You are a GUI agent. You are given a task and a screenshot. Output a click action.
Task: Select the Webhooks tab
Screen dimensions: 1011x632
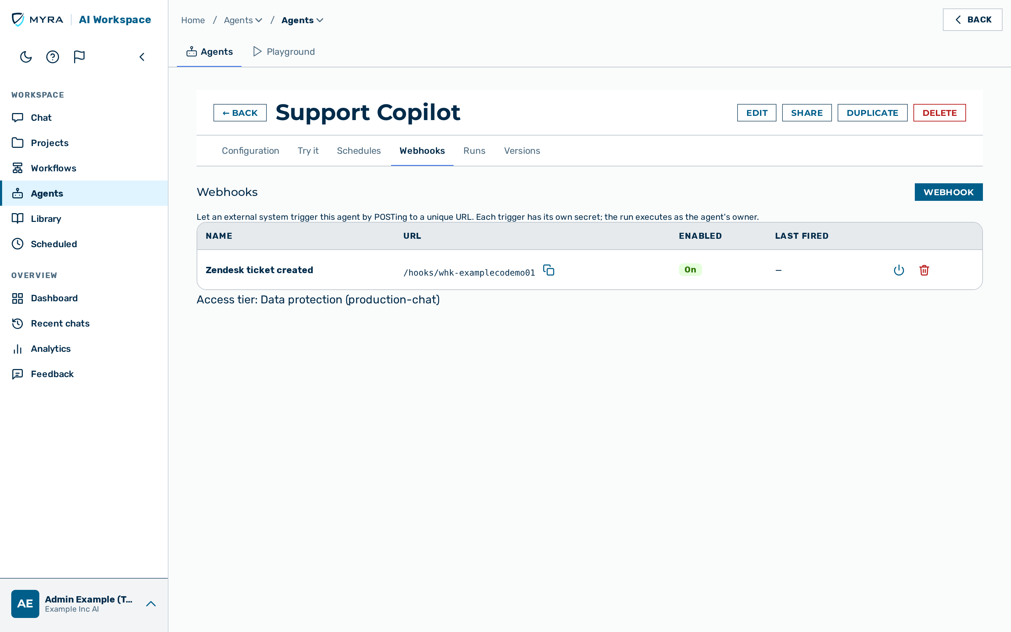pyautogui.click(x=422, y=151)
